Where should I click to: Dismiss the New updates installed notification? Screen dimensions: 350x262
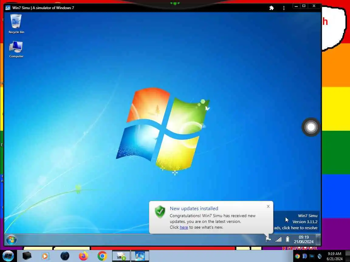click(x=268, y=206)
